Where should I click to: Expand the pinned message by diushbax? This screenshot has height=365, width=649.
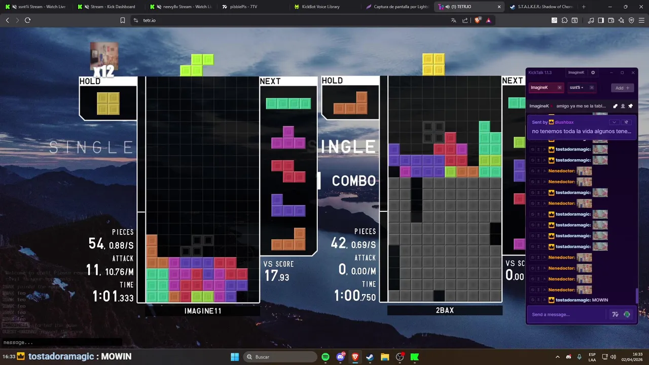coord(615,122)
